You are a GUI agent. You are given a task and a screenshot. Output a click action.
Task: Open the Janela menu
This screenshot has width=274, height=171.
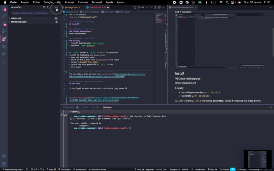[x=109, y=2]
